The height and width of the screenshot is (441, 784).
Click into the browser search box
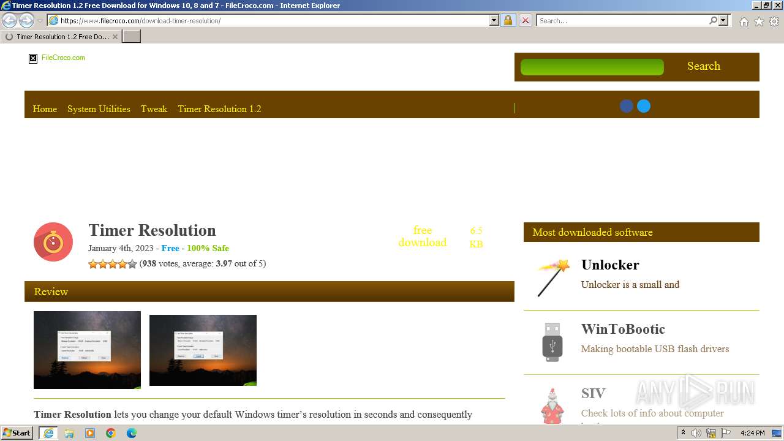tap(622, 20)
